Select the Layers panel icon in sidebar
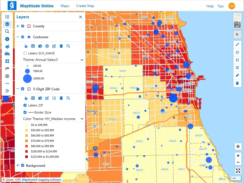 tap(7, 24)
